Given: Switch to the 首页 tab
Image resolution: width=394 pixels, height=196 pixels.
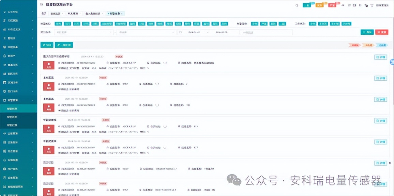Looking at the screenshot, I should point(44,14).
